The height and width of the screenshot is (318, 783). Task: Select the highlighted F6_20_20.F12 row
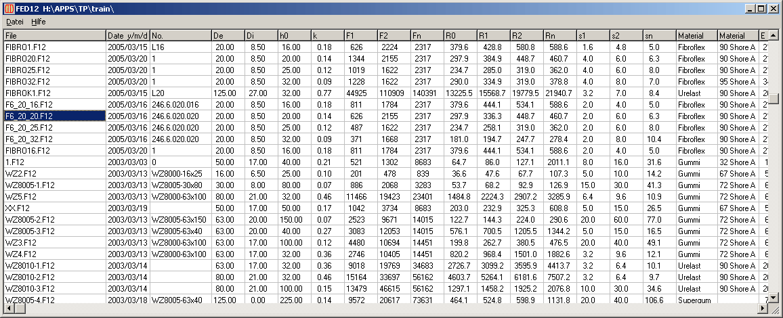click(x=54, y=116)
